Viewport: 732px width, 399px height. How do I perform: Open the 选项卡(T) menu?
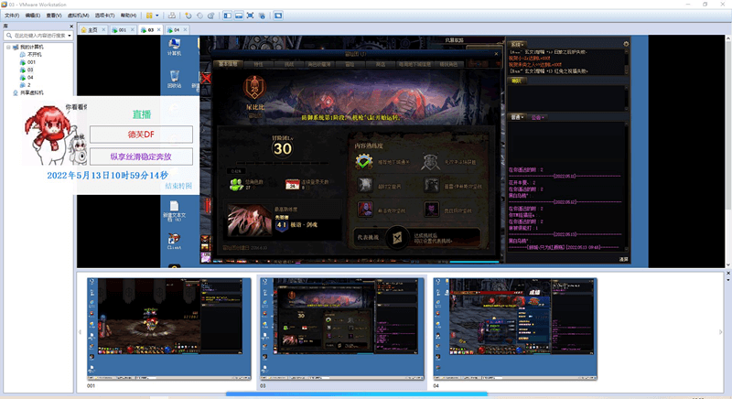(x=104, y=16)
